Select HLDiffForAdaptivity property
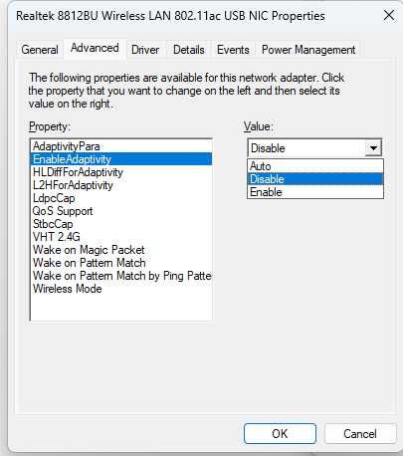Viewport: 403px width, 456px height. pos(121,172)
